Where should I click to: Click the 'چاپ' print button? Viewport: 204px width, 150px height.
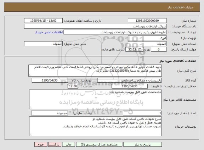[69, 144]
